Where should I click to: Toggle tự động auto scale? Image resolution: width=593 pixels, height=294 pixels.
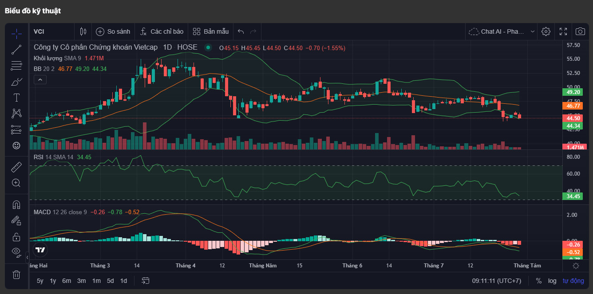[x=573, y=281]
